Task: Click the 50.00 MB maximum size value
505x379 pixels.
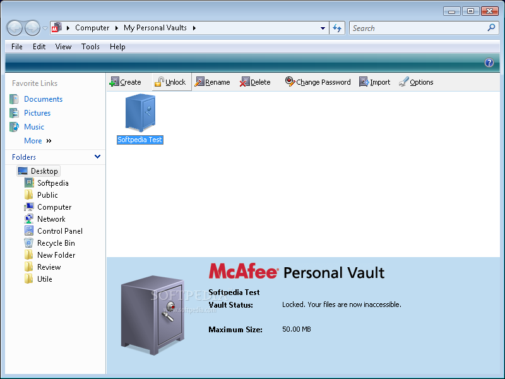Action: pyautogui.click(x=296, y=329)
